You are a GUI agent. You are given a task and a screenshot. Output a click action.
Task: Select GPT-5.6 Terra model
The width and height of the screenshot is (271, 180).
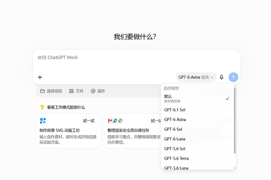point(198,158)
